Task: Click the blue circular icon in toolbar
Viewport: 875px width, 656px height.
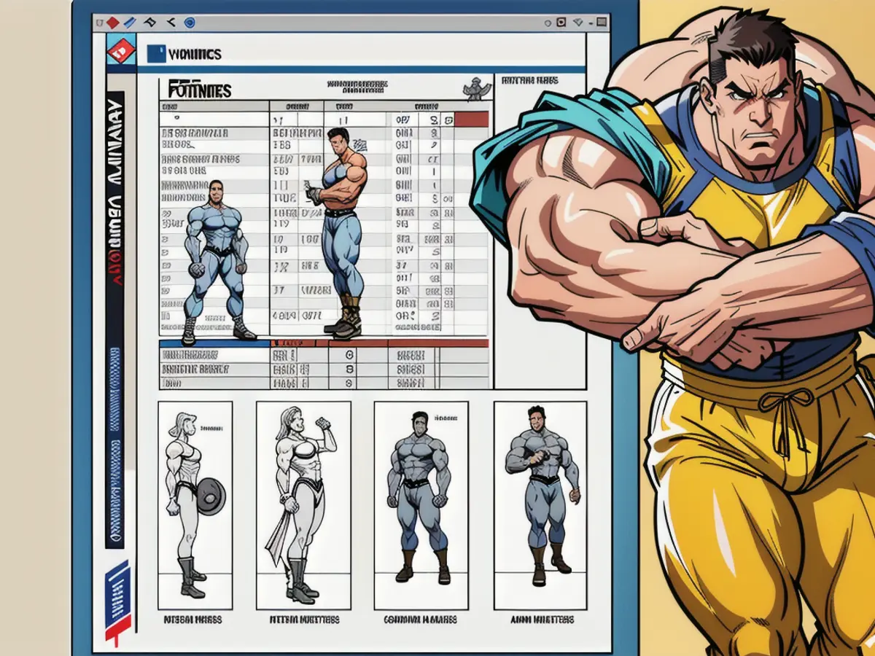Action: click(x=190, y=23)
